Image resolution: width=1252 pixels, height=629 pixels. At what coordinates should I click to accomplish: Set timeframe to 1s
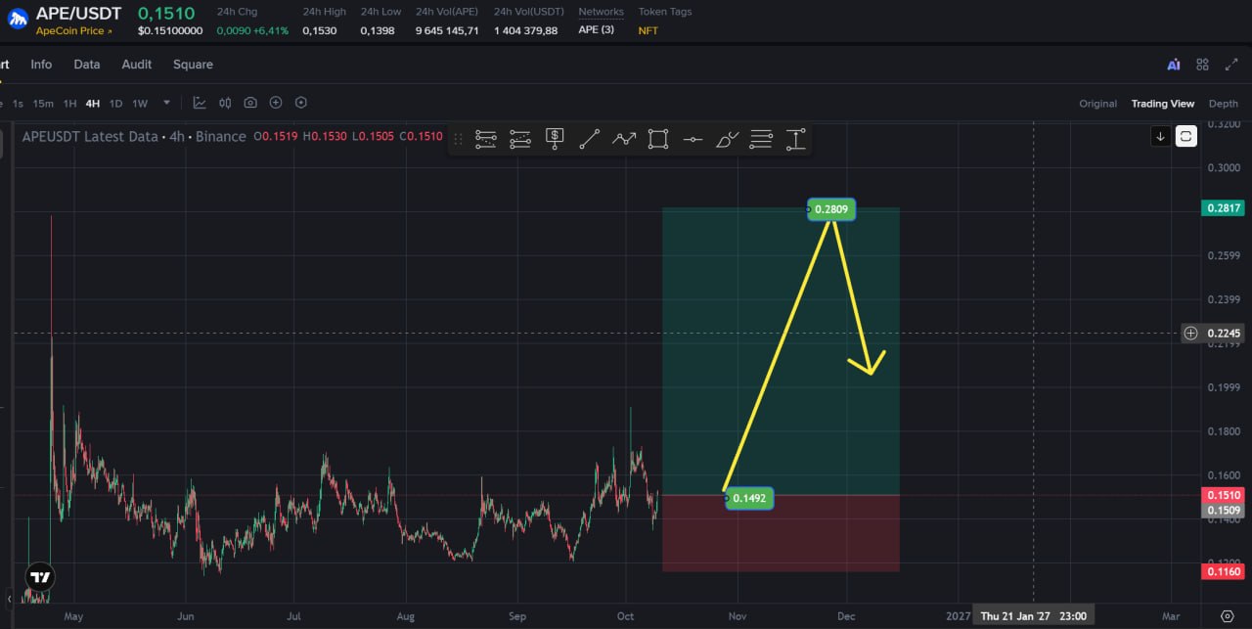click(18, 104)
